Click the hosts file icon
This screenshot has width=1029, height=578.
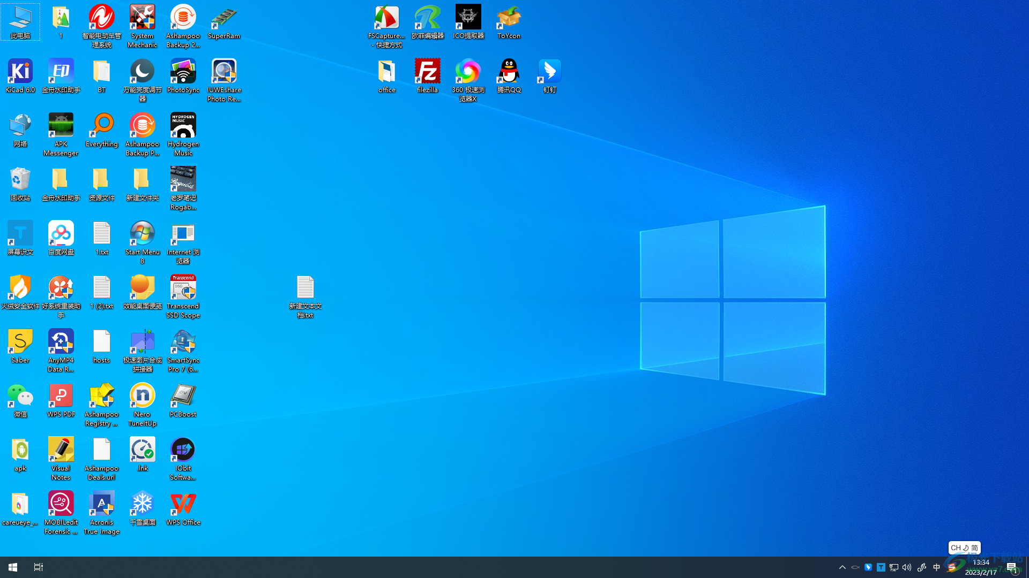tap(102, 346)
